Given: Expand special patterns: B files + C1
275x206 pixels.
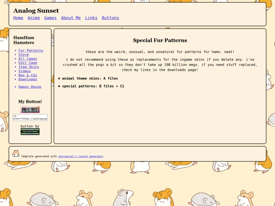Looking at the screenshot, I should (x=91, y=86).
